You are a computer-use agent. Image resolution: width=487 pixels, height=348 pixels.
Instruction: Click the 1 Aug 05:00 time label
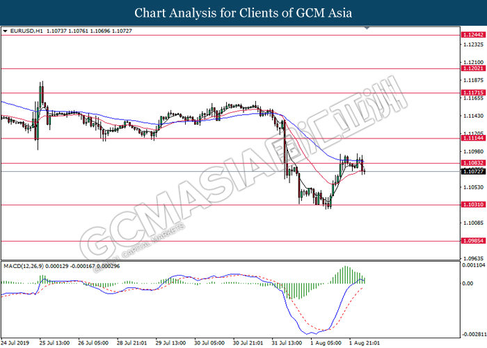pyautogui.click(x=326, y=343)
